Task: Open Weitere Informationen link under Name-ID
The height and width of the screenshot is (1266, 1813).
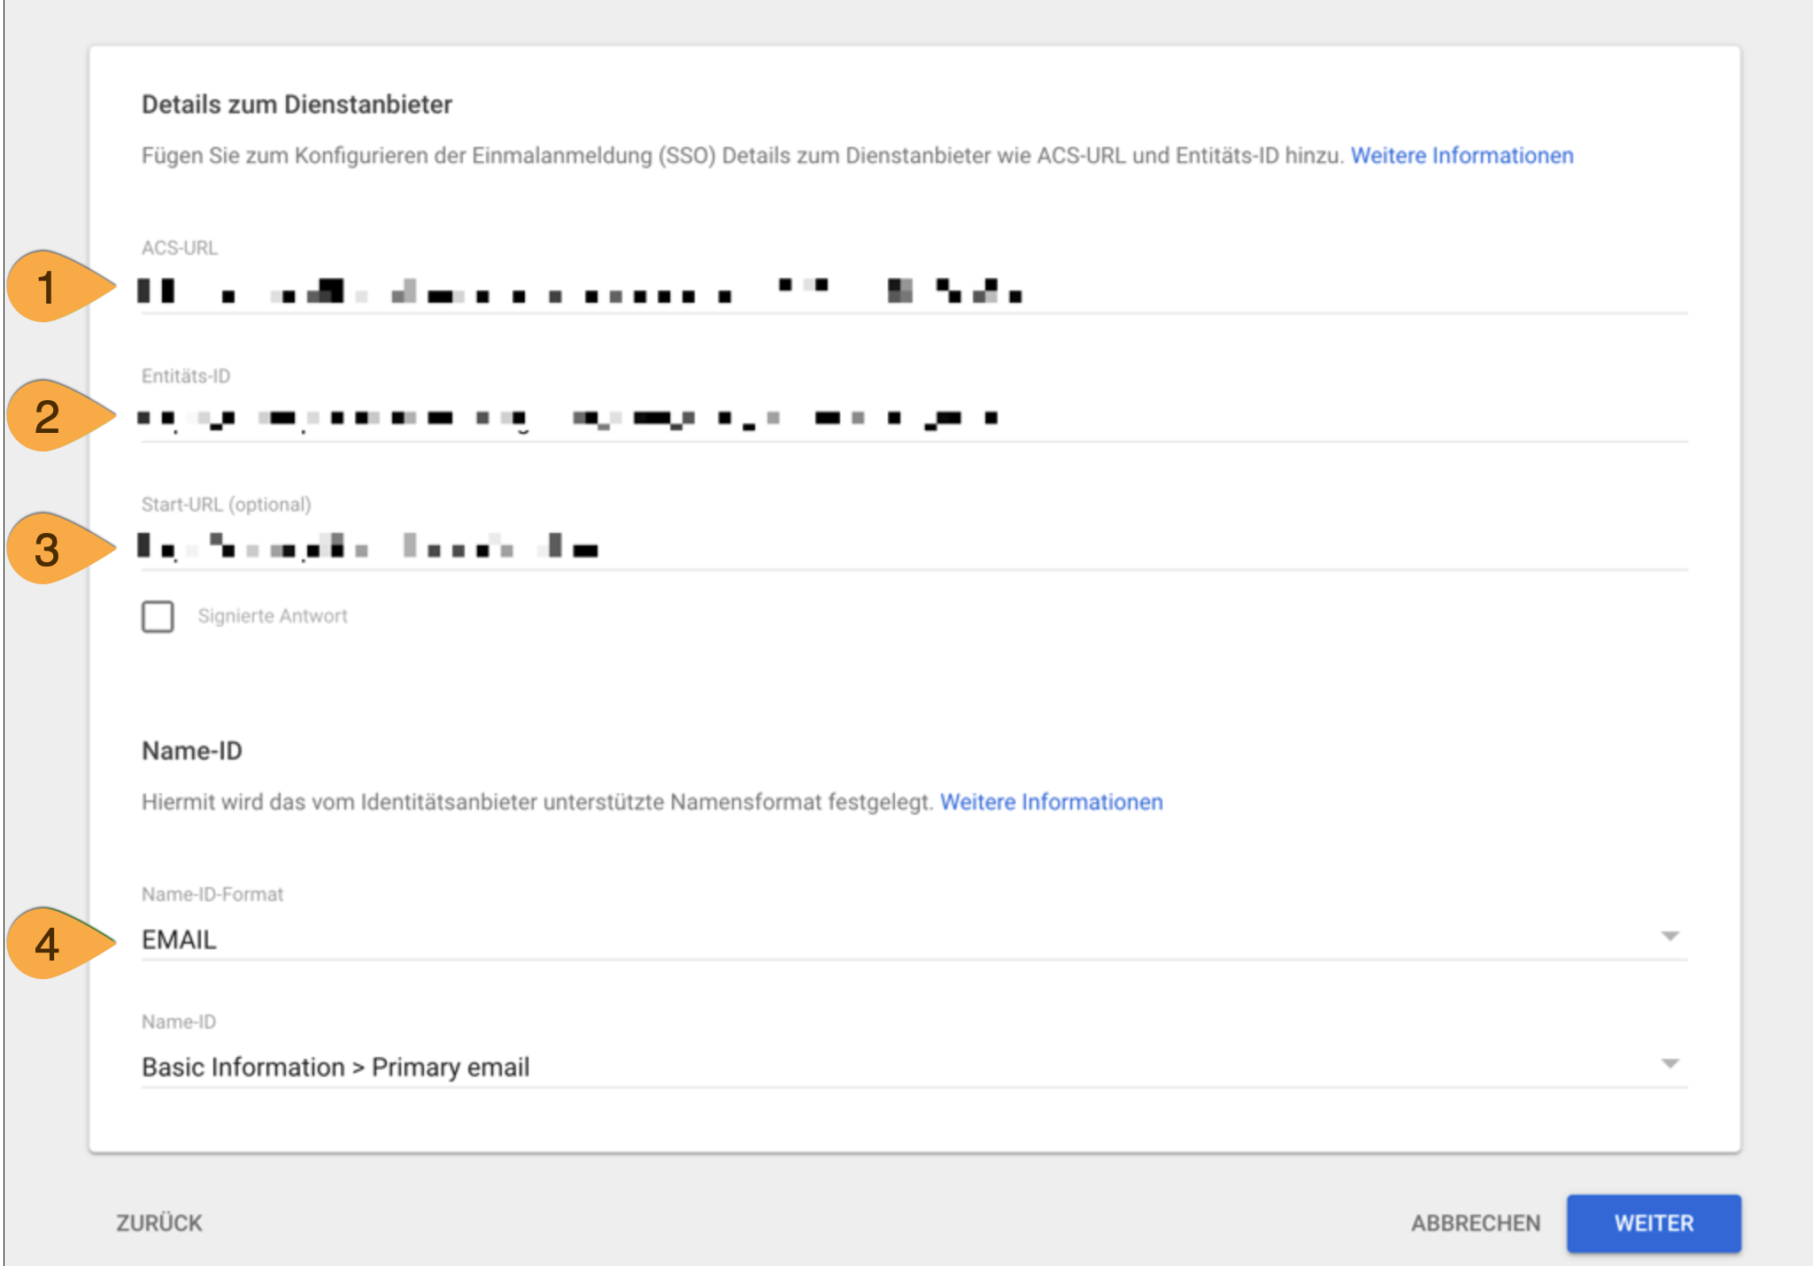Action: point(1051,802)
